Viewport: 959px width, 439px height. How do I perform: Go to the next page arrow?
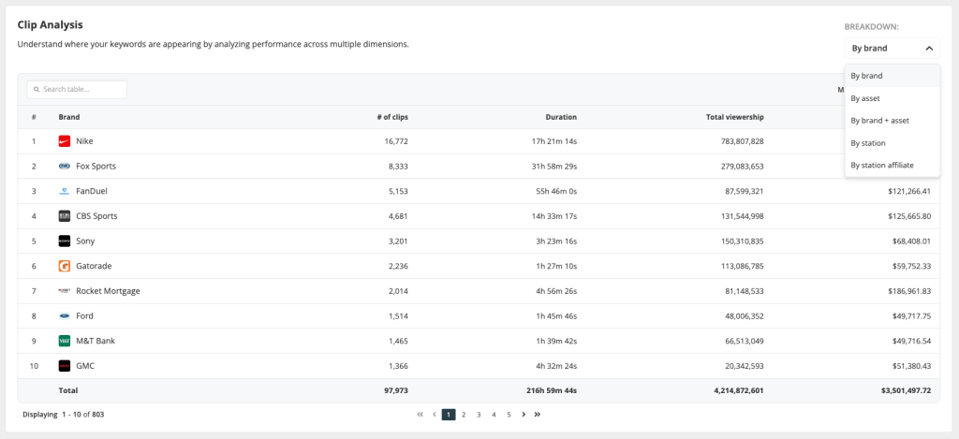(x=524, y=415)
